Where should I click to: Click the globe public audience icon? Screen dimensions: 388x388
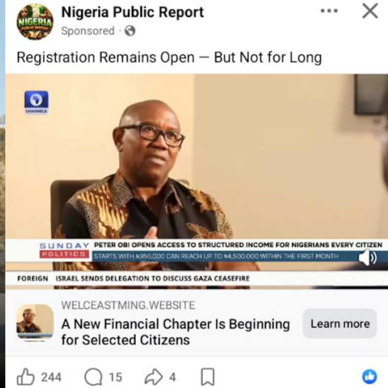click(x=130, y=31)
